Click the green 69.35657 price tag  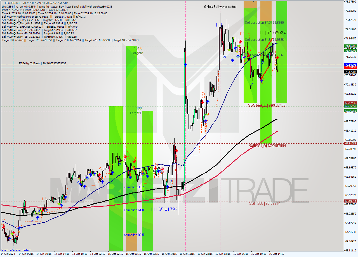(350, 106)
